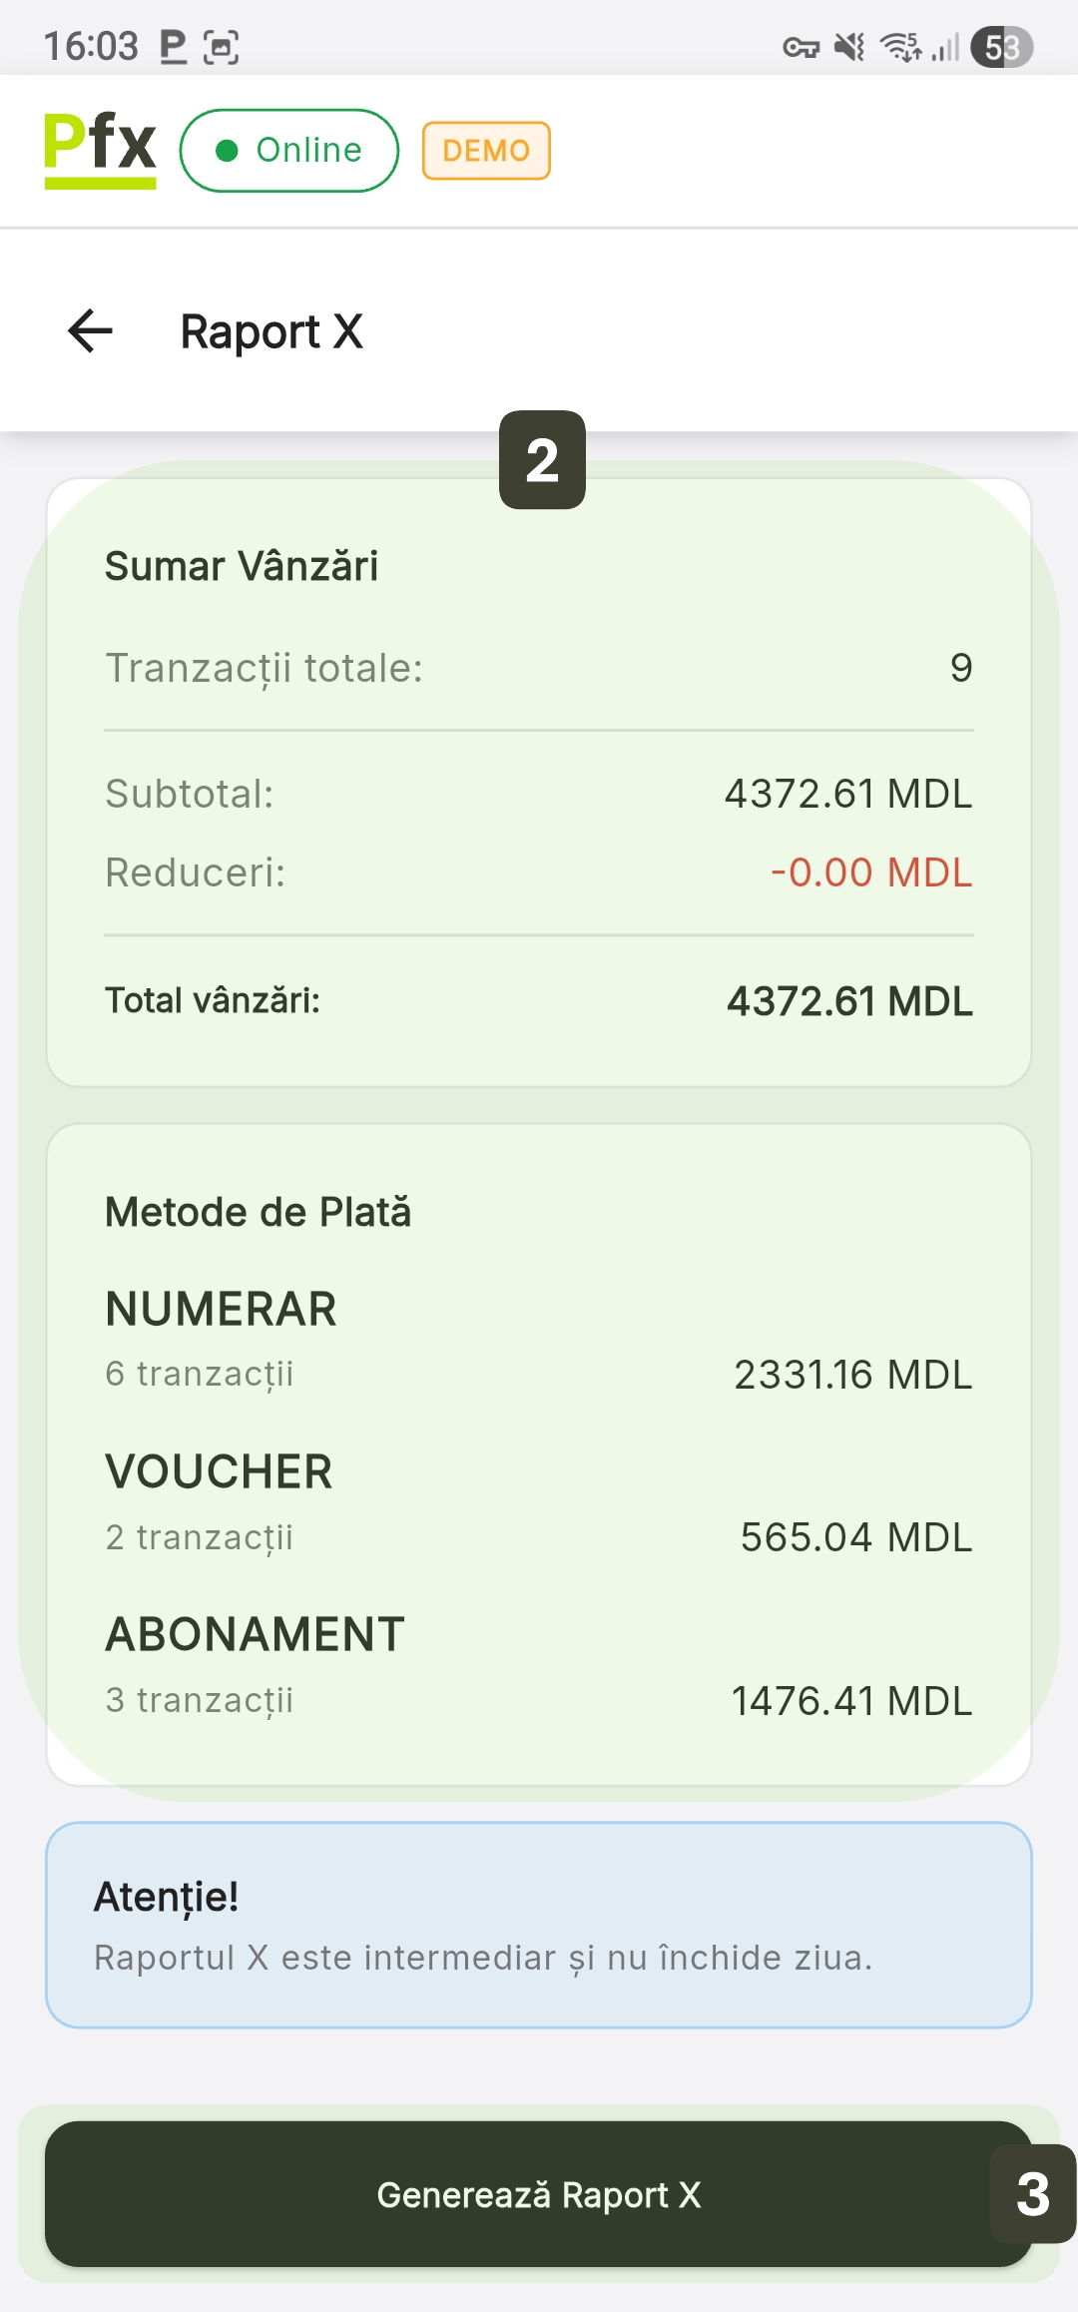Tap the Sumar Vânzări card heading
Image resolution: width=1078 pixels, height=2312 pixels.
click(242, 566)
